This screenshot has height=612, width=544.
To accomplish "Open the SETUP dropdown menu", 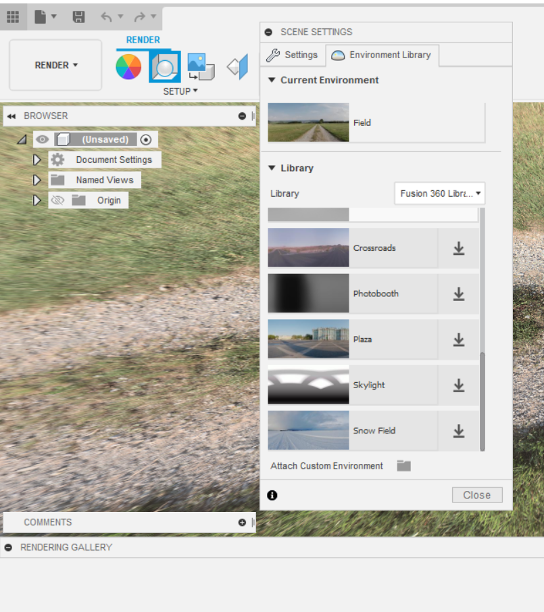I will point(180,91).
